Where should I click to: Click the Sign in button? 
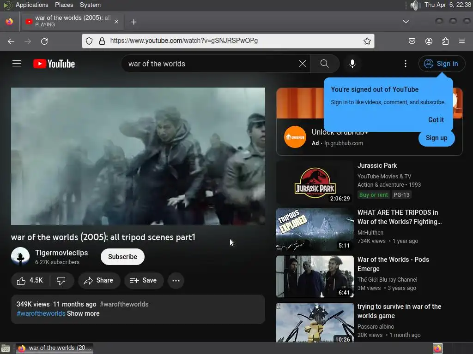coord(441,64)
